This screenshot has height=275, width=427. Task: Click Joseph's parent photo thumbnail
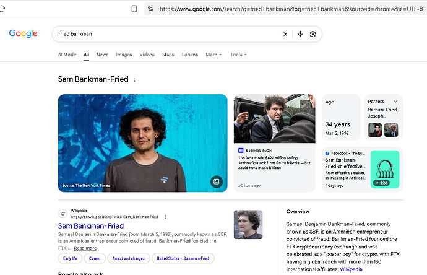click(x=391, y=130)
